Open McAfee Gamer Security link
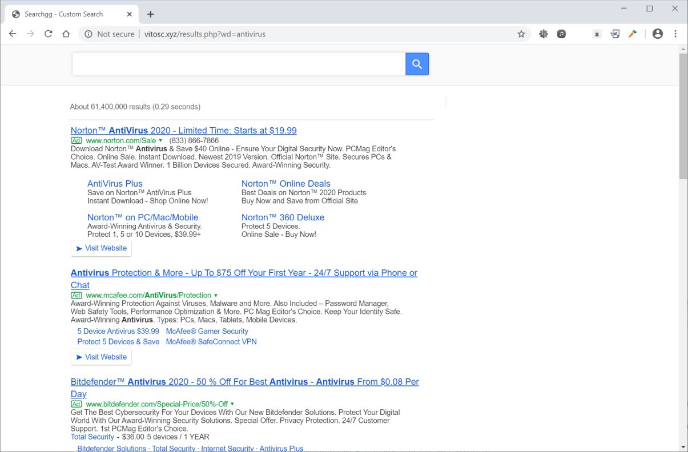Viewport: 688px width, 452px height. (207, 331)
